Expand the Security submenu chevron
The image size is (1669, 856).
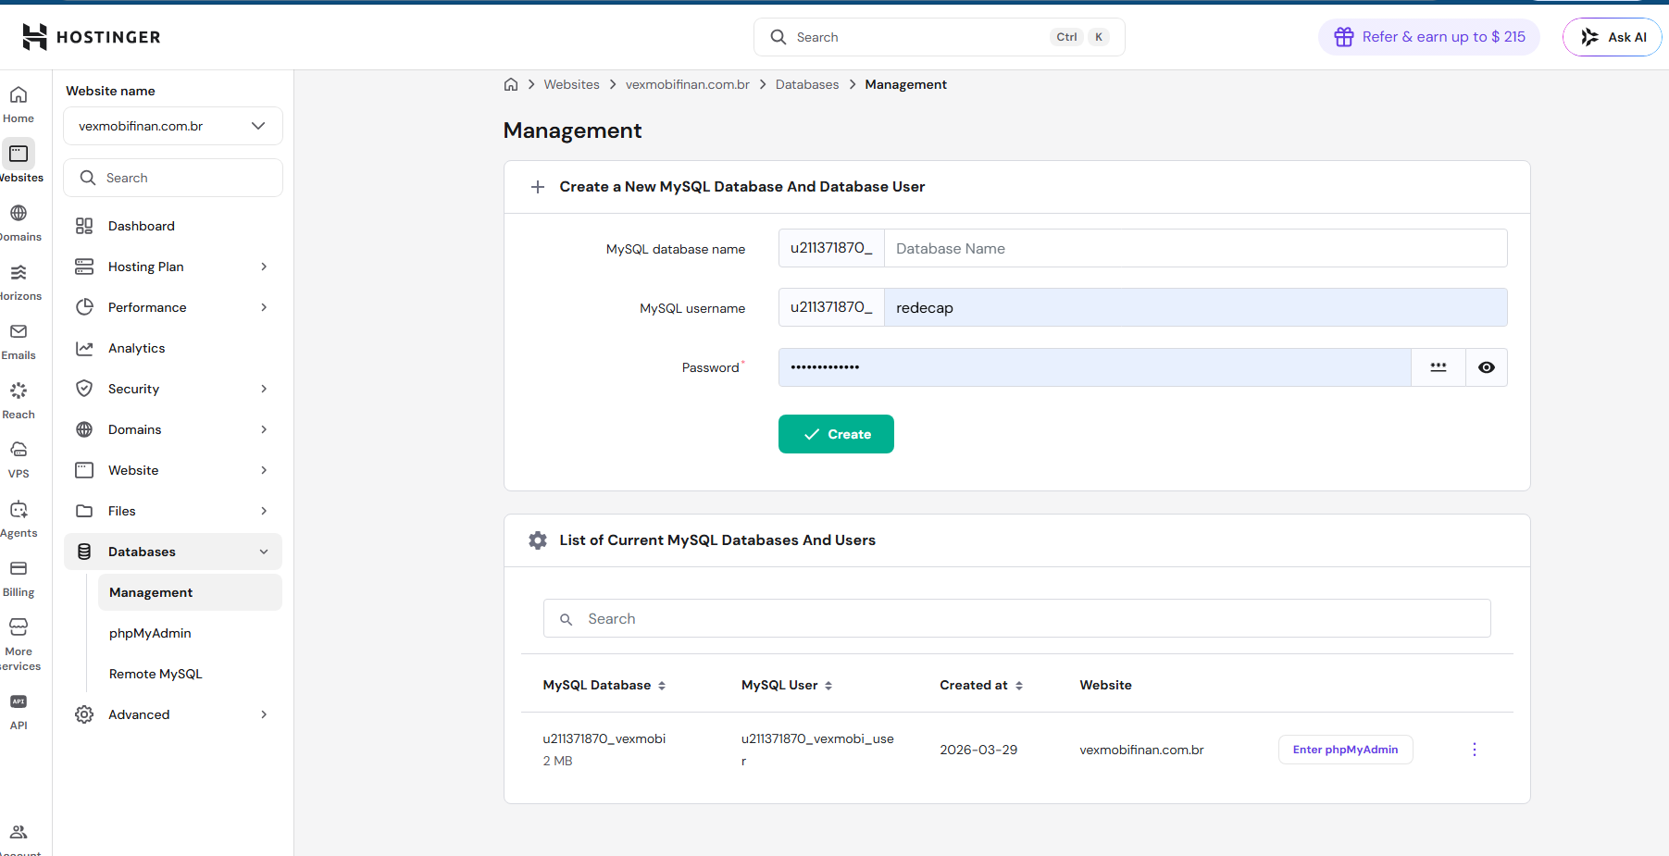coord(264,389)
